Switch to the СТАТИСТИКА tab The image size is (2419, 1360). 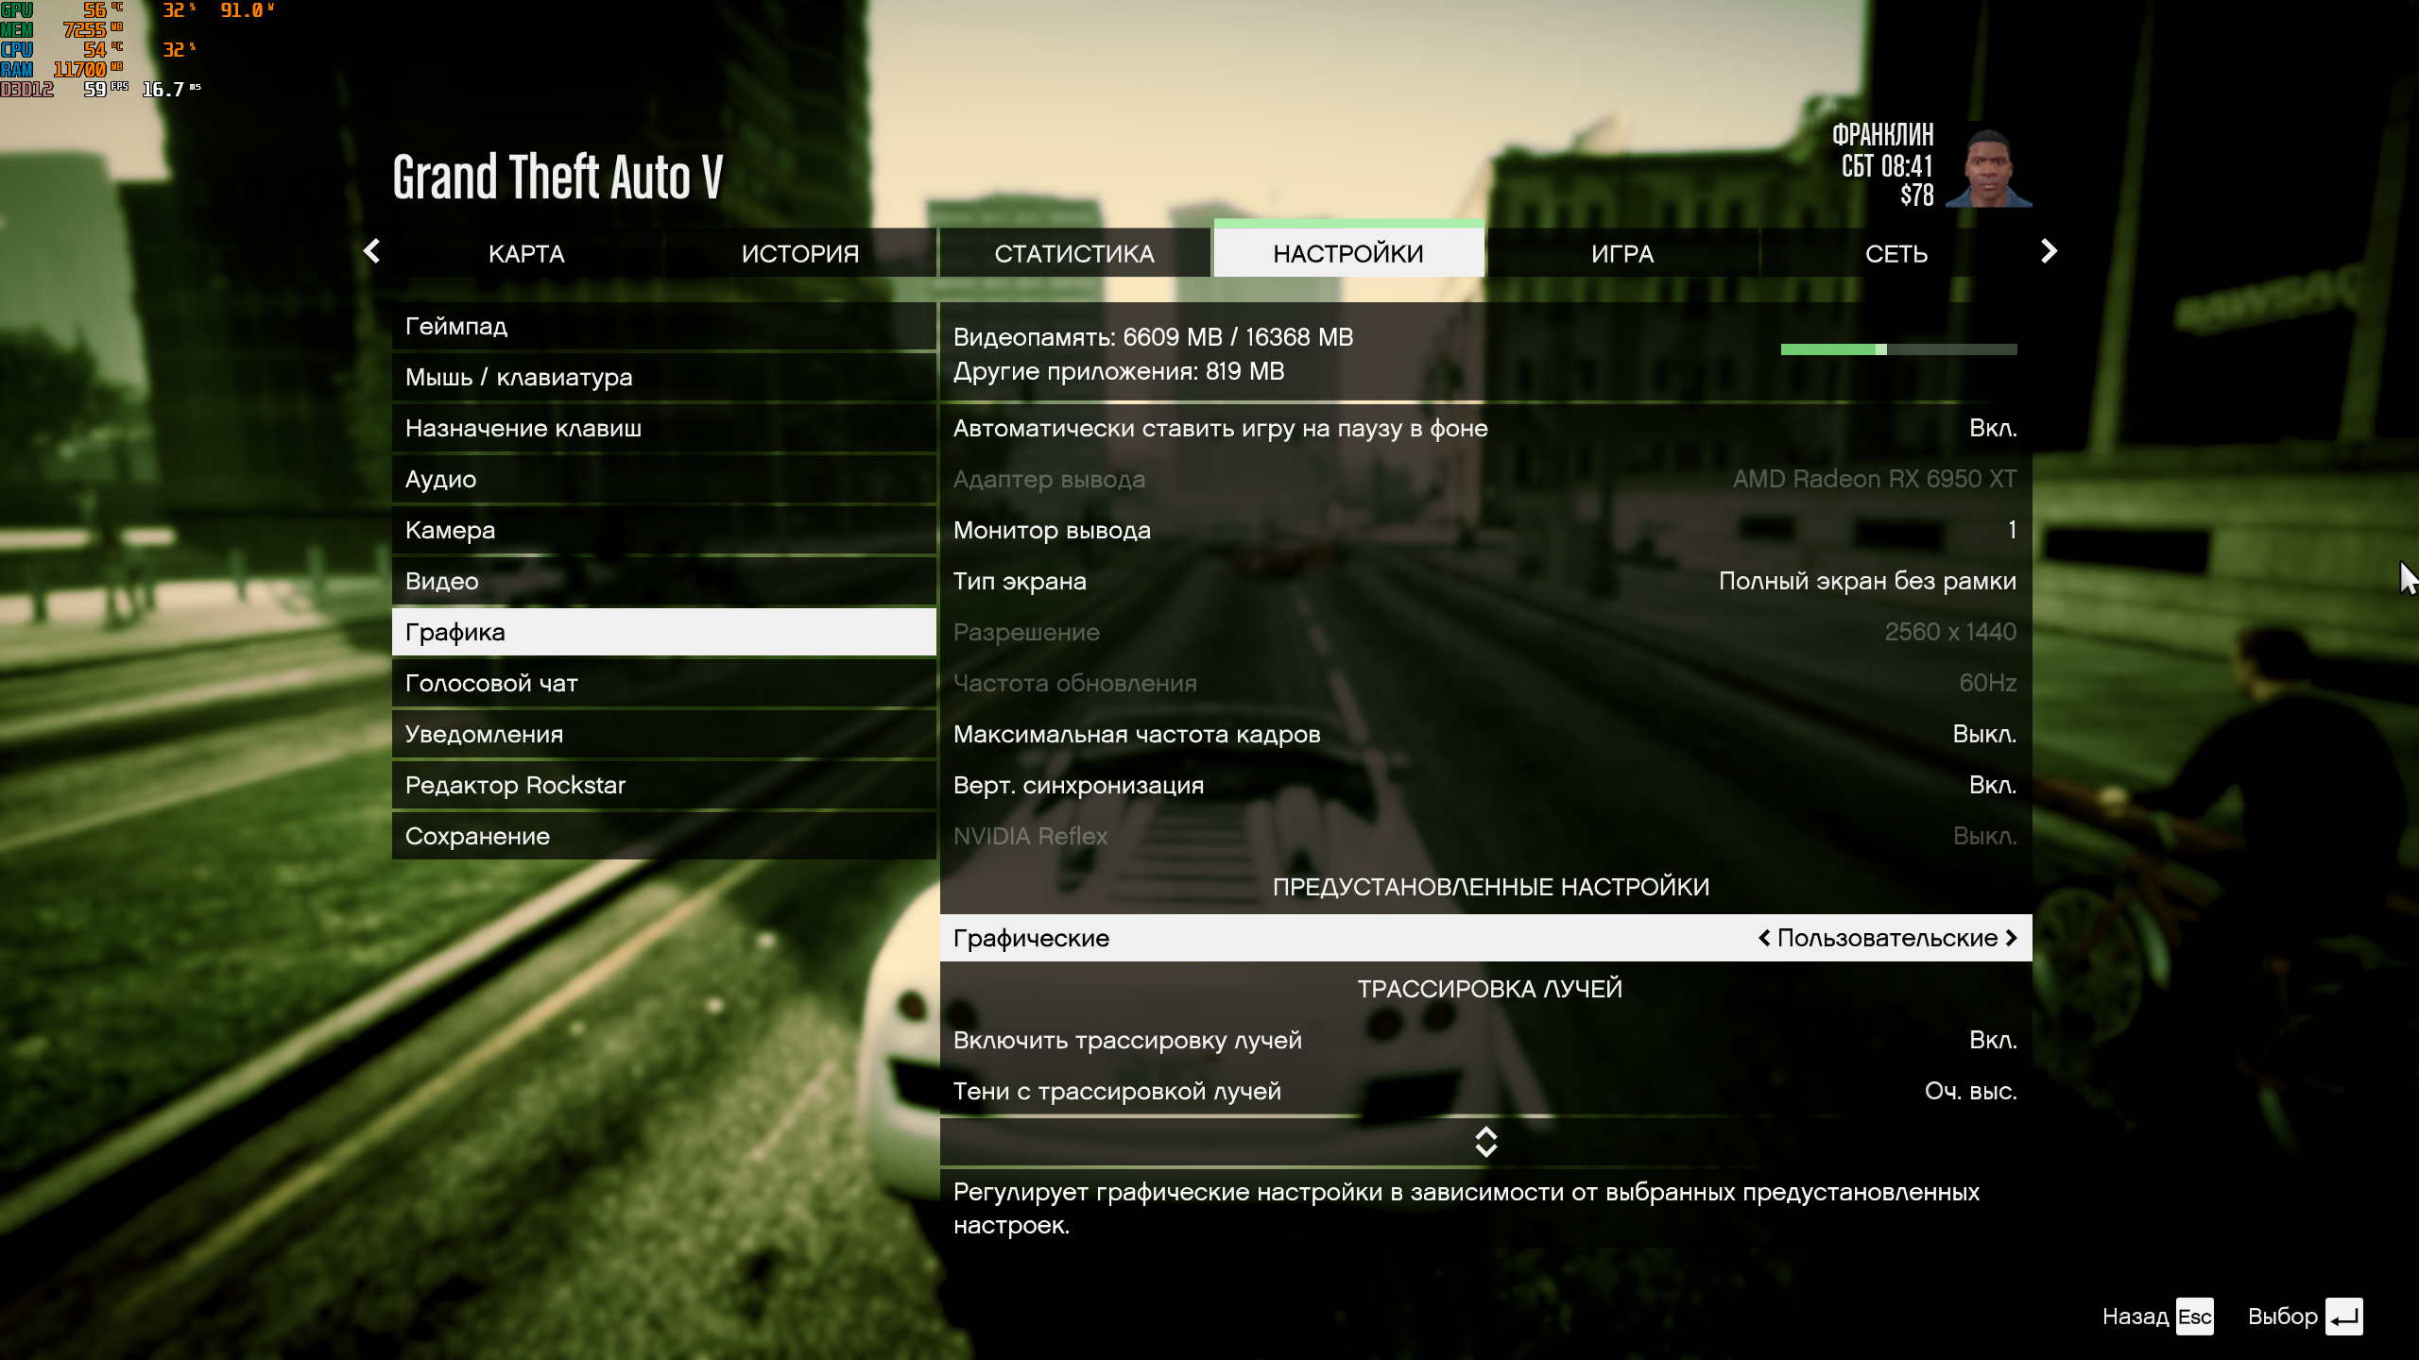click(1074, 253)
